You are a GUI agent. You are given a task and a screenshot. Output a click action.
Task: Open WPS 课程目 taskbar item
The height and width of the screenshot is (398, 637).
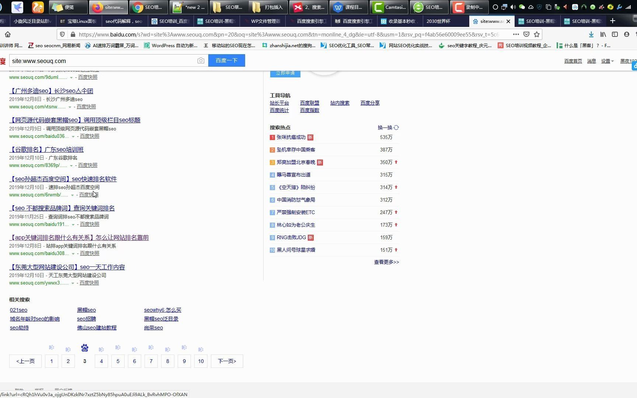348,7
